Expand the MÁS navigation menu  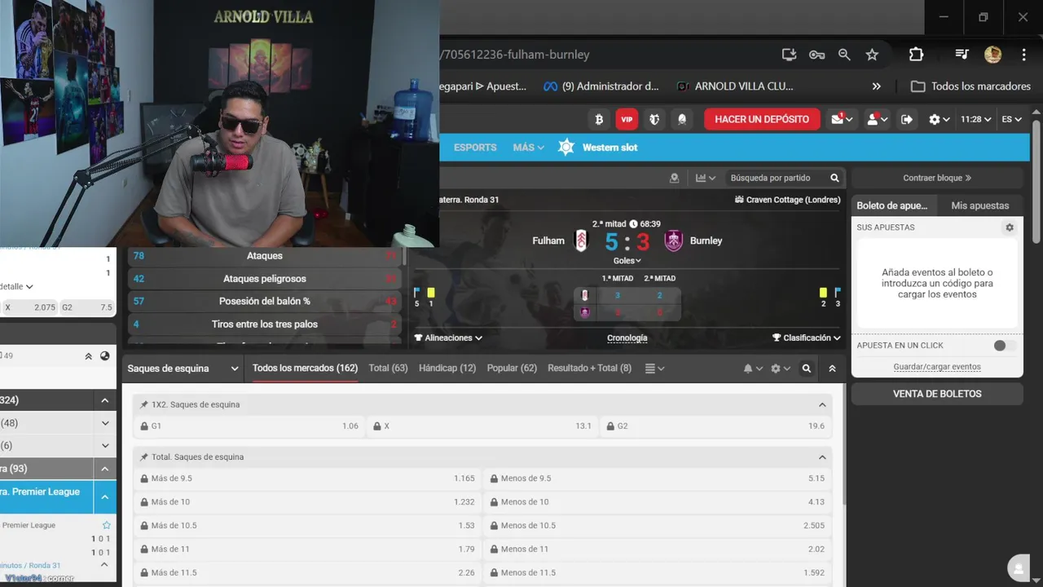coord(528,148)
